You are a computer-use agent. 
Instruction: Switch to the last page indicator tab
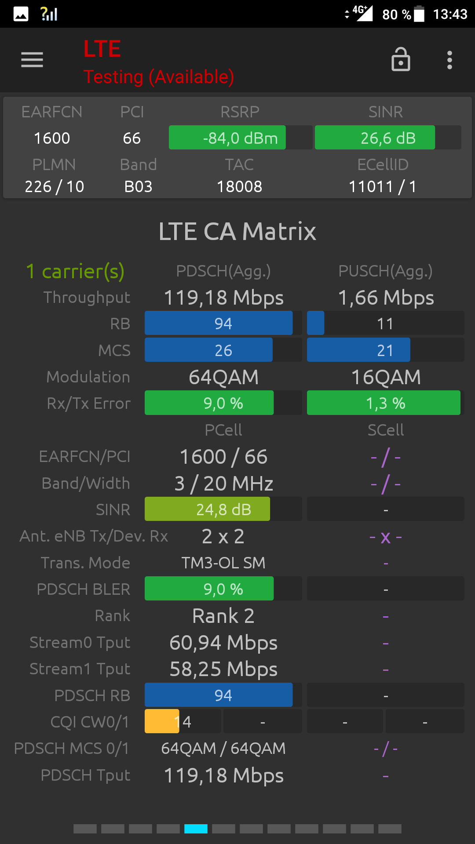pyautogui.click(x=390, y=829)
